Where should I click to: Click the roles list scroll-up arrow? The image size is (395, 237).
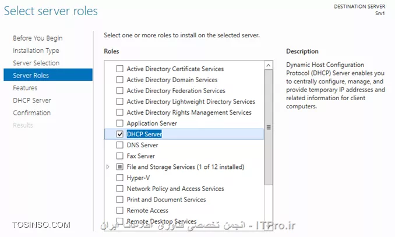269,65
